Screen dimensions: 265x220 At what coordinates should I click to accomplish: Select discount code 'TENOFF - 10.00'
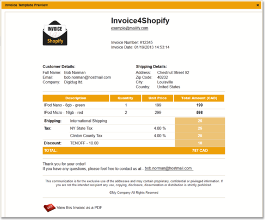pos(84,143)
